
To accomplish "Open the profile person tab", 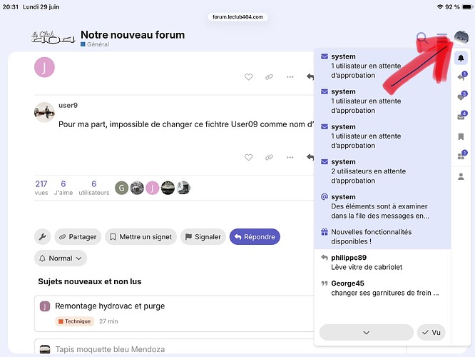I will pos(461,176).
